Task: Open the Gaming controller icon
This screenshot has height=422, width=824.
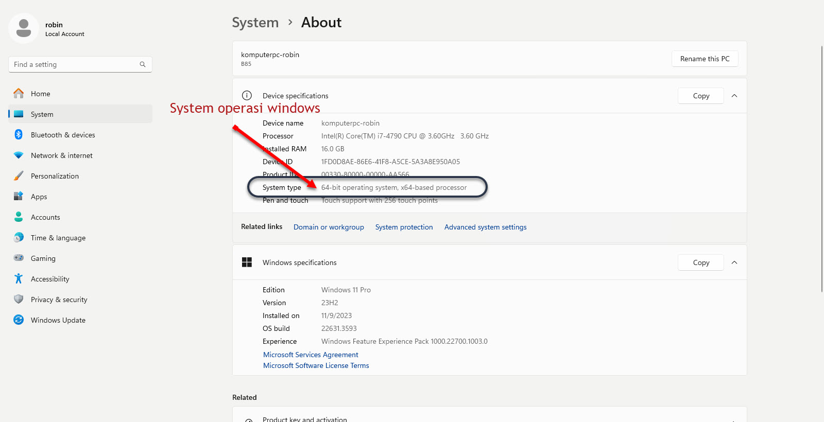Action: (x=19, y=258)
